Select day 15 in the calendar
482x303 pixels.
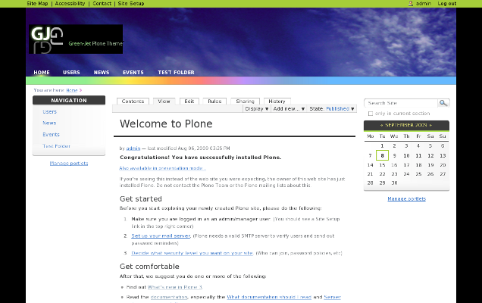tap(382, 165)
